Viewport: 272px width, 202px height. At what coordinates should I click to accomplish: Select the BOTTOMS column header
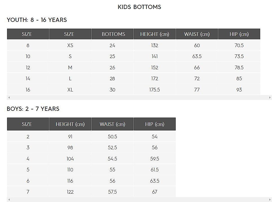coord(112,34)
